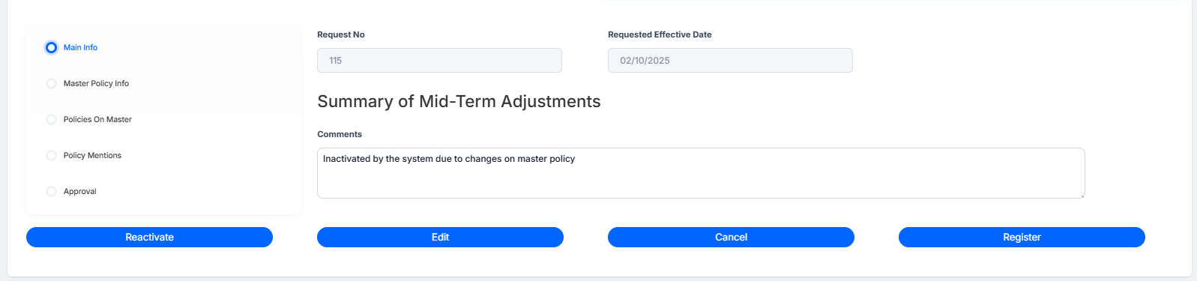Select the Policy Mentions radio circle
Viewport: 1197px width, 281px height.
point(51,155)
